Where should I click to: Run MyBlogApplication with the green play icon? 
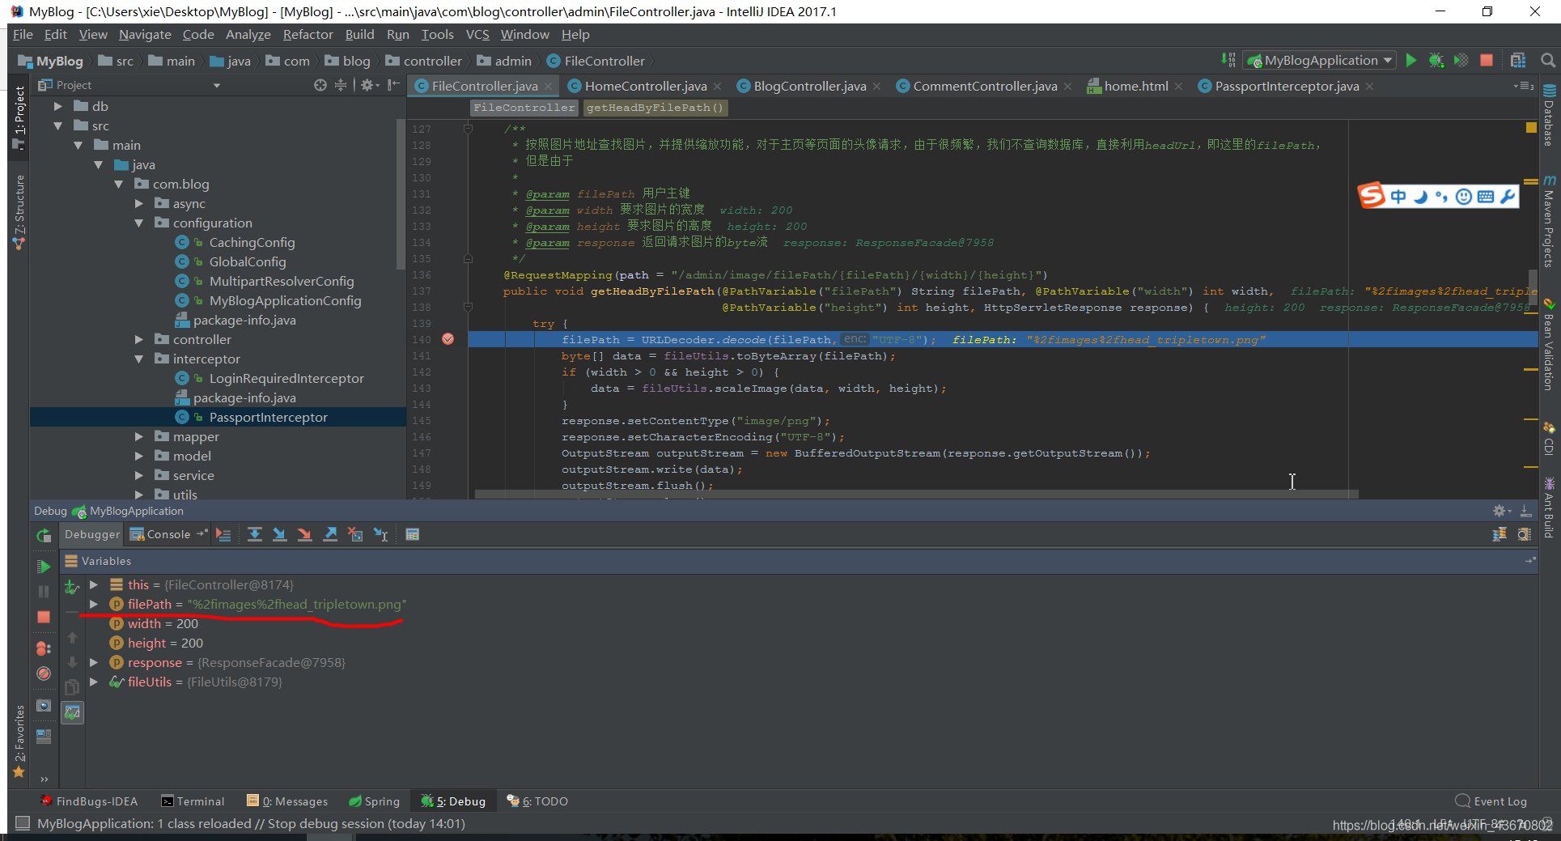pyautogui.click(x=1410, y=61)
